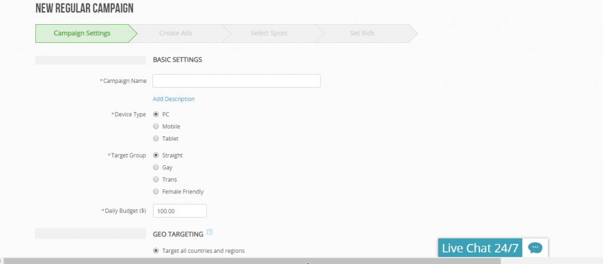Click the chat bubble icon
Screen dimensions: 603x264
pos(535,248)
